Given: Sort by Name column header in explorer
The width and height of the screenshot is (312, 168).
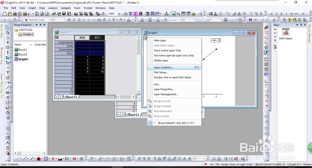Looking at the screenshot, I should coord(23,45).
